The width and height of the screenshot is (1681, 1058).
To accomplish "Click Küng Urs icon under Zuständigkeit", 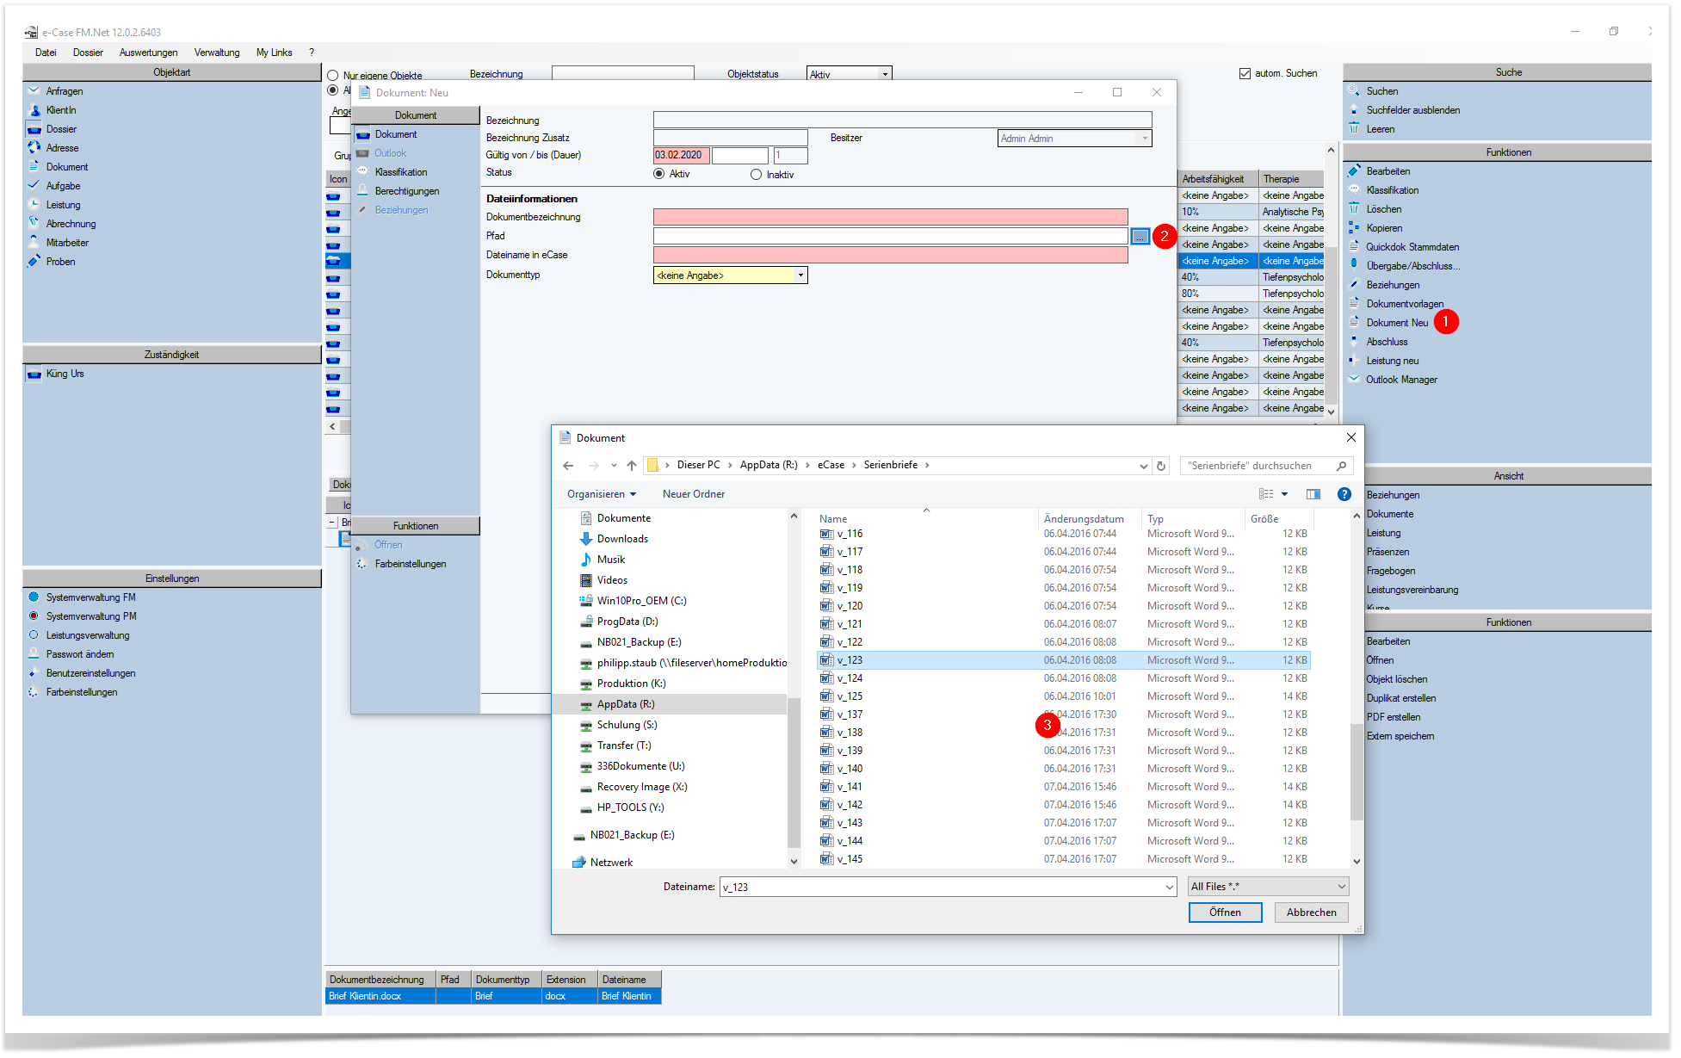I will pos(34,374).
